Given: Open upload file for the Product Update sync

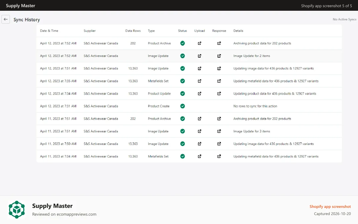Looking at the screenshot, I should pos(200,93).
